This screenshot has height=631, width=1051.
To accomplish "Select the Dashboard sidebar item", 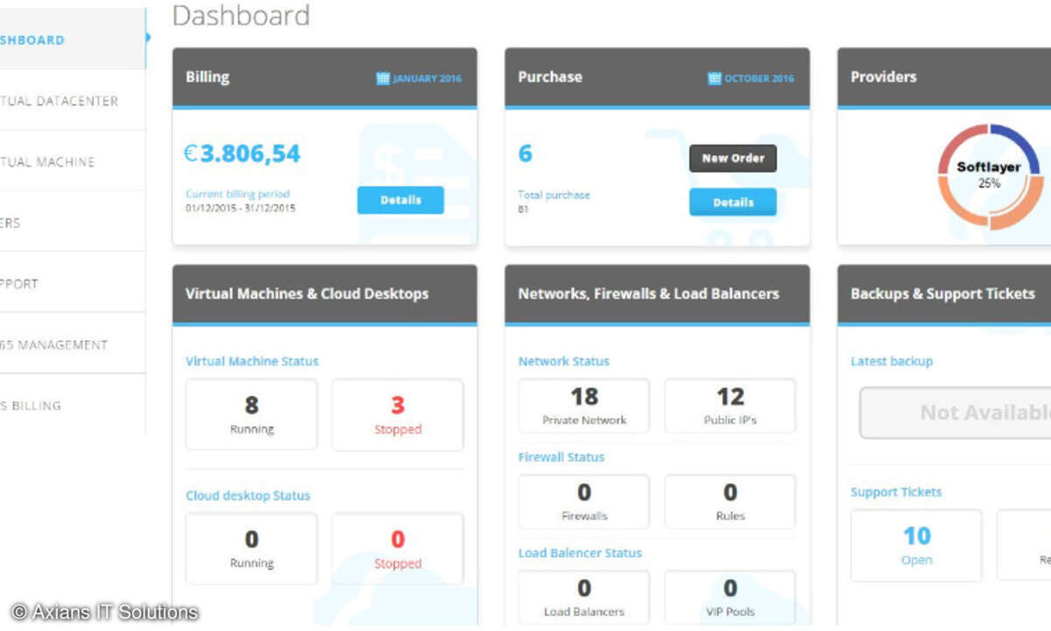I will [x=73, y=39].
